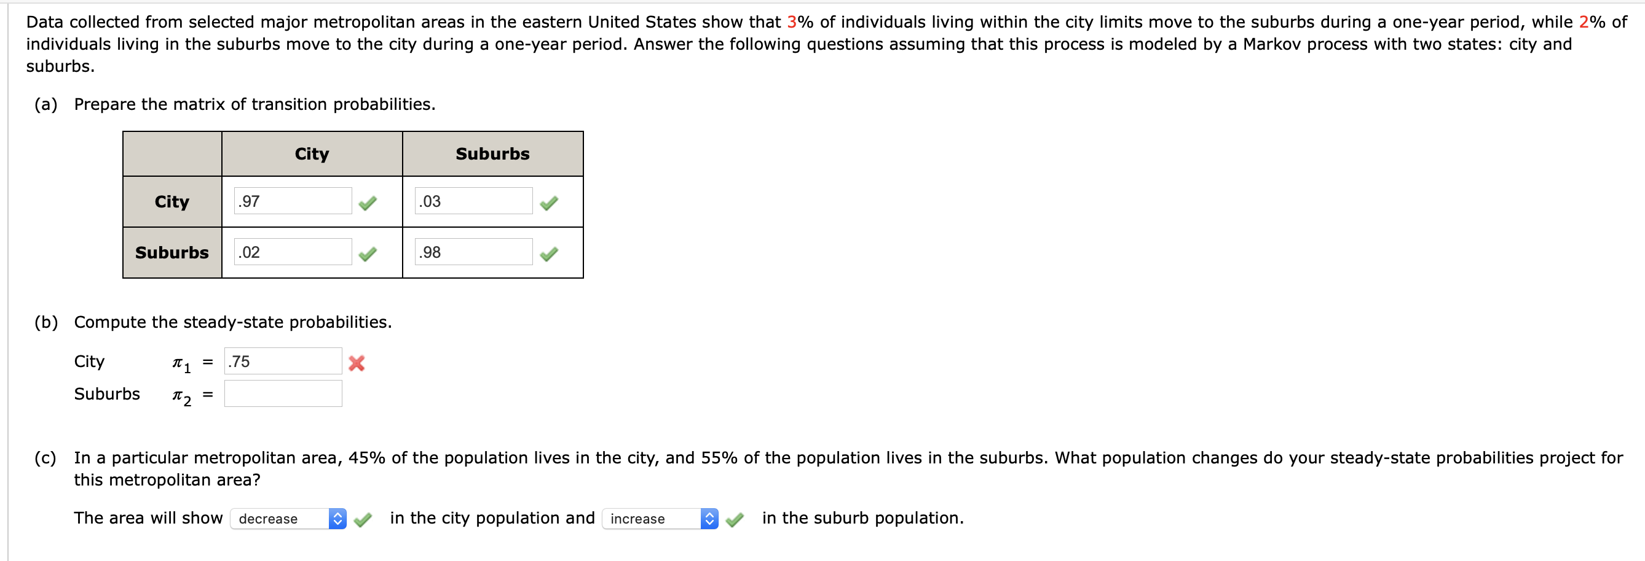Open the decrease dropdown in part c

(281, 519)
